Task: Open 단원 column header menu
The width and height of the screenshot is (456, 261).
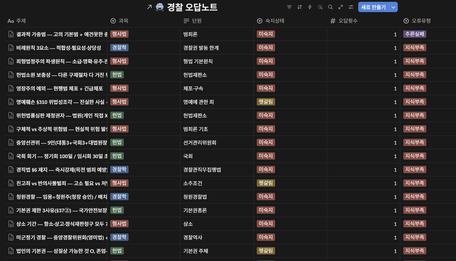Action: pos(217,21)
